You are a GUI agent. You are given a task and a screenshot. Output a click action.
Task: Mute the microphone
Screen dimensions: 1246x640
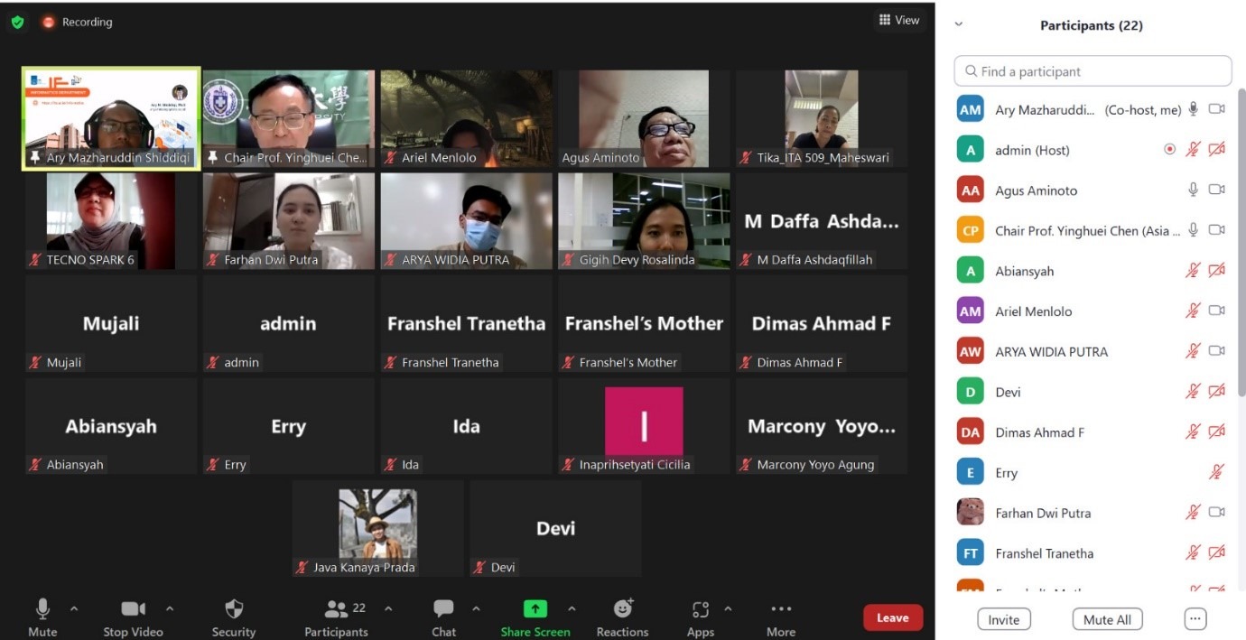tap(42, 609)
